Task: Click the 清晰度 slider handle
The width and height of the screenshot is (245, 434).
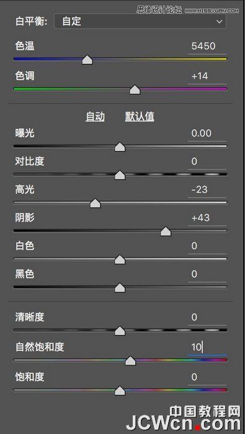Action: point(120,330)
